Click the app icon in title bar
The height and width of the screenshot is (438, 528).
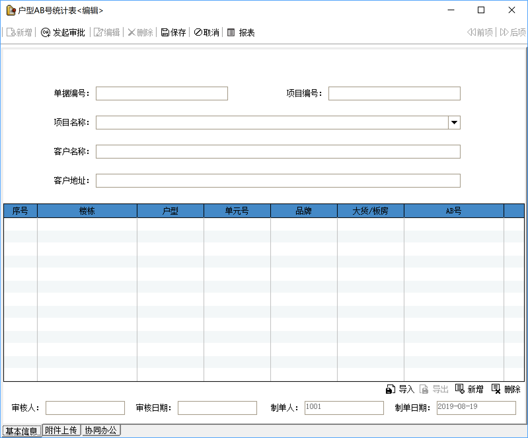[11, 11]
